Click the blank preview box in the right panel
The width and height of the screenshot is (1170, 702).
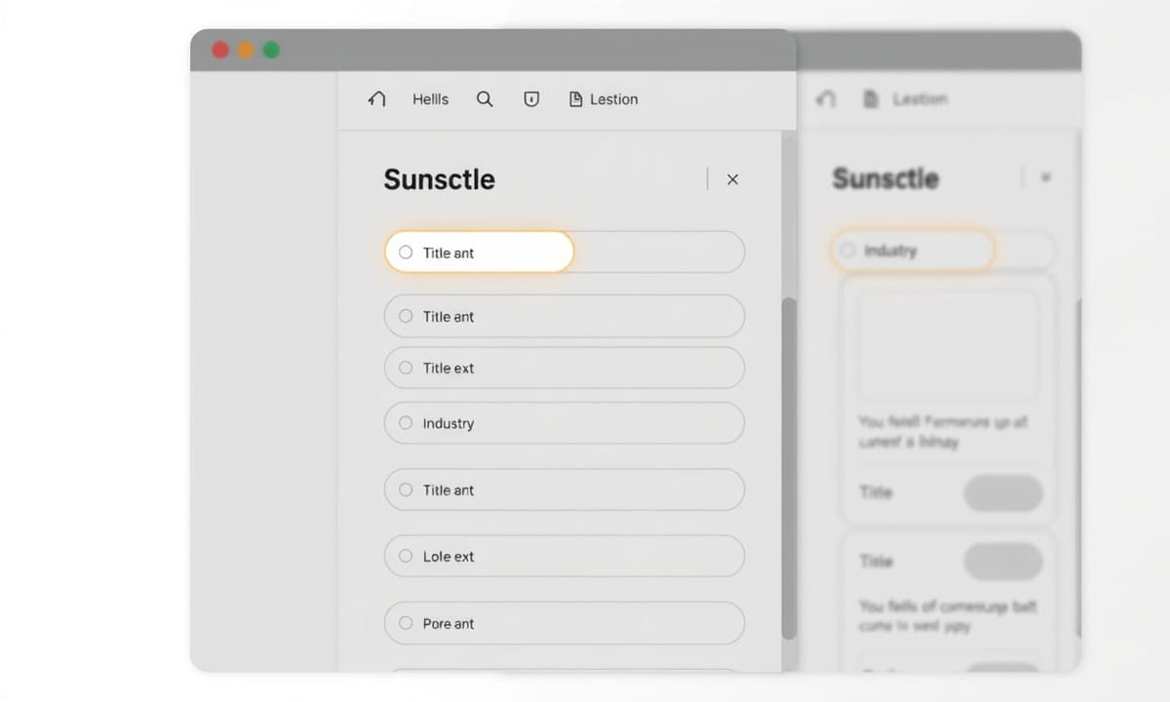[x=947, y=345]
